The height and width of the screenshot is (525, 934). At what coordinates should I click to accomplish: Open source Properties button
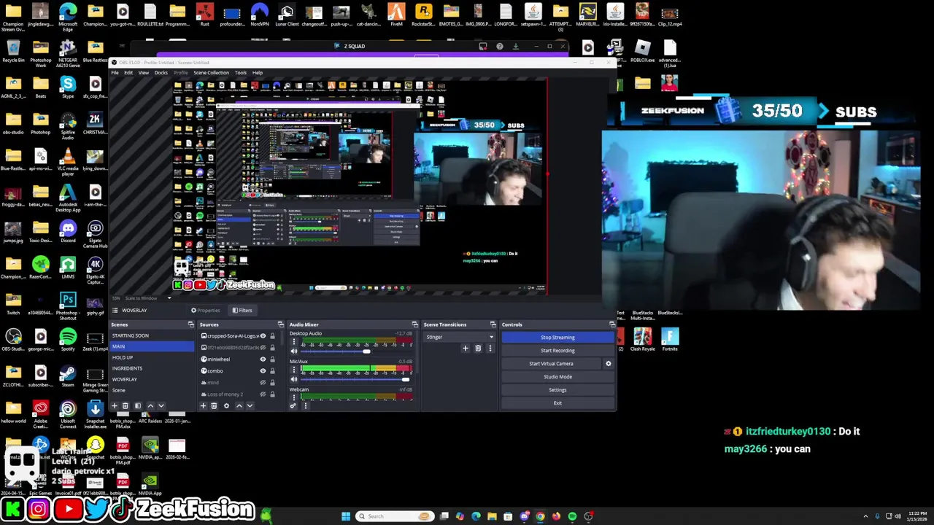point(206,311)
